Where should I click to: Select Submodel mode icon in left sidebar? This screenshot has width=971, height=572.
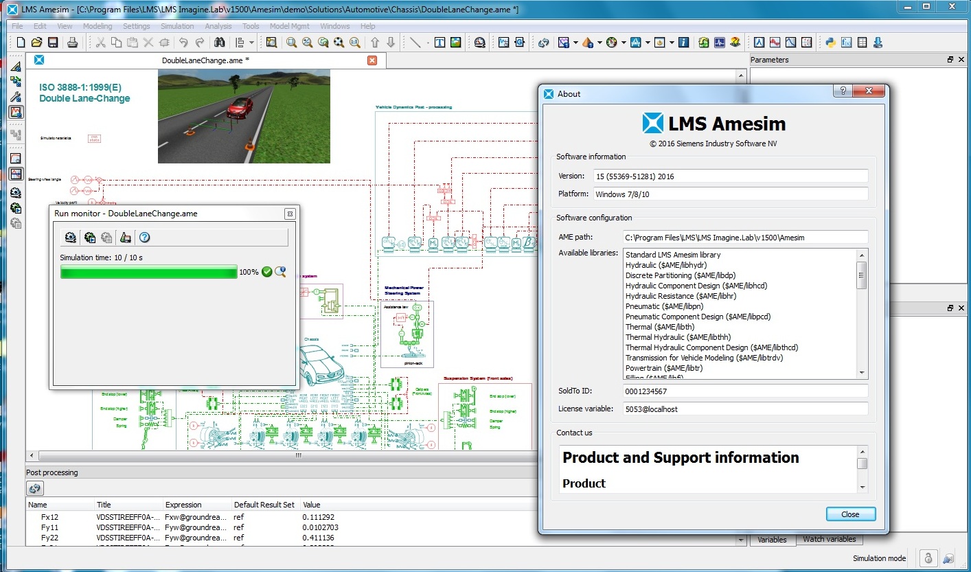point(16,82)
